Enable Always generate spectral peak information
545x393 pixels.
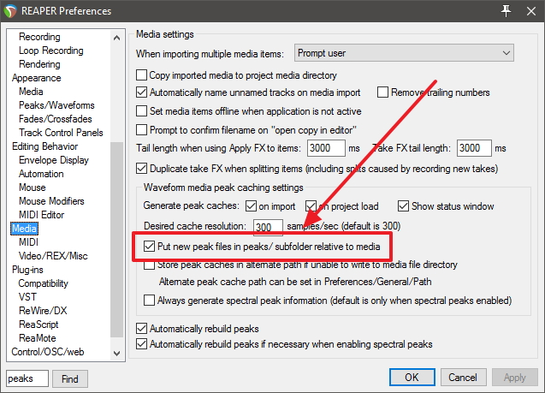coord(149,301)
